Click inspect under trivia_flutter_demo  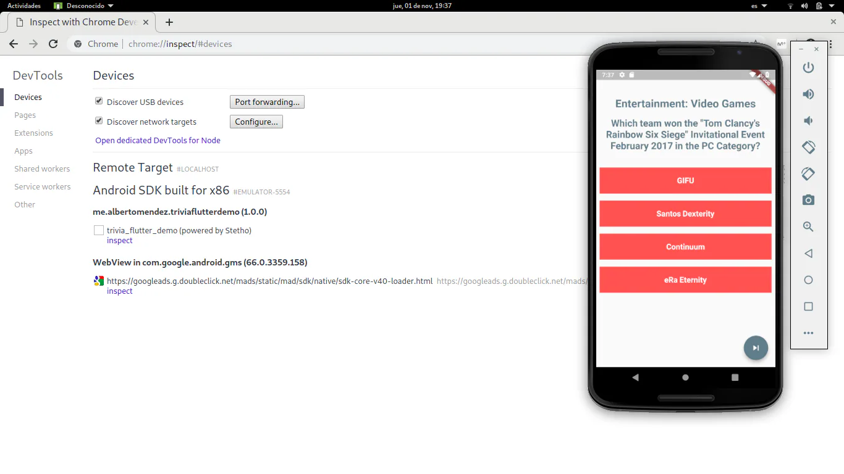(x=120, y=241)
